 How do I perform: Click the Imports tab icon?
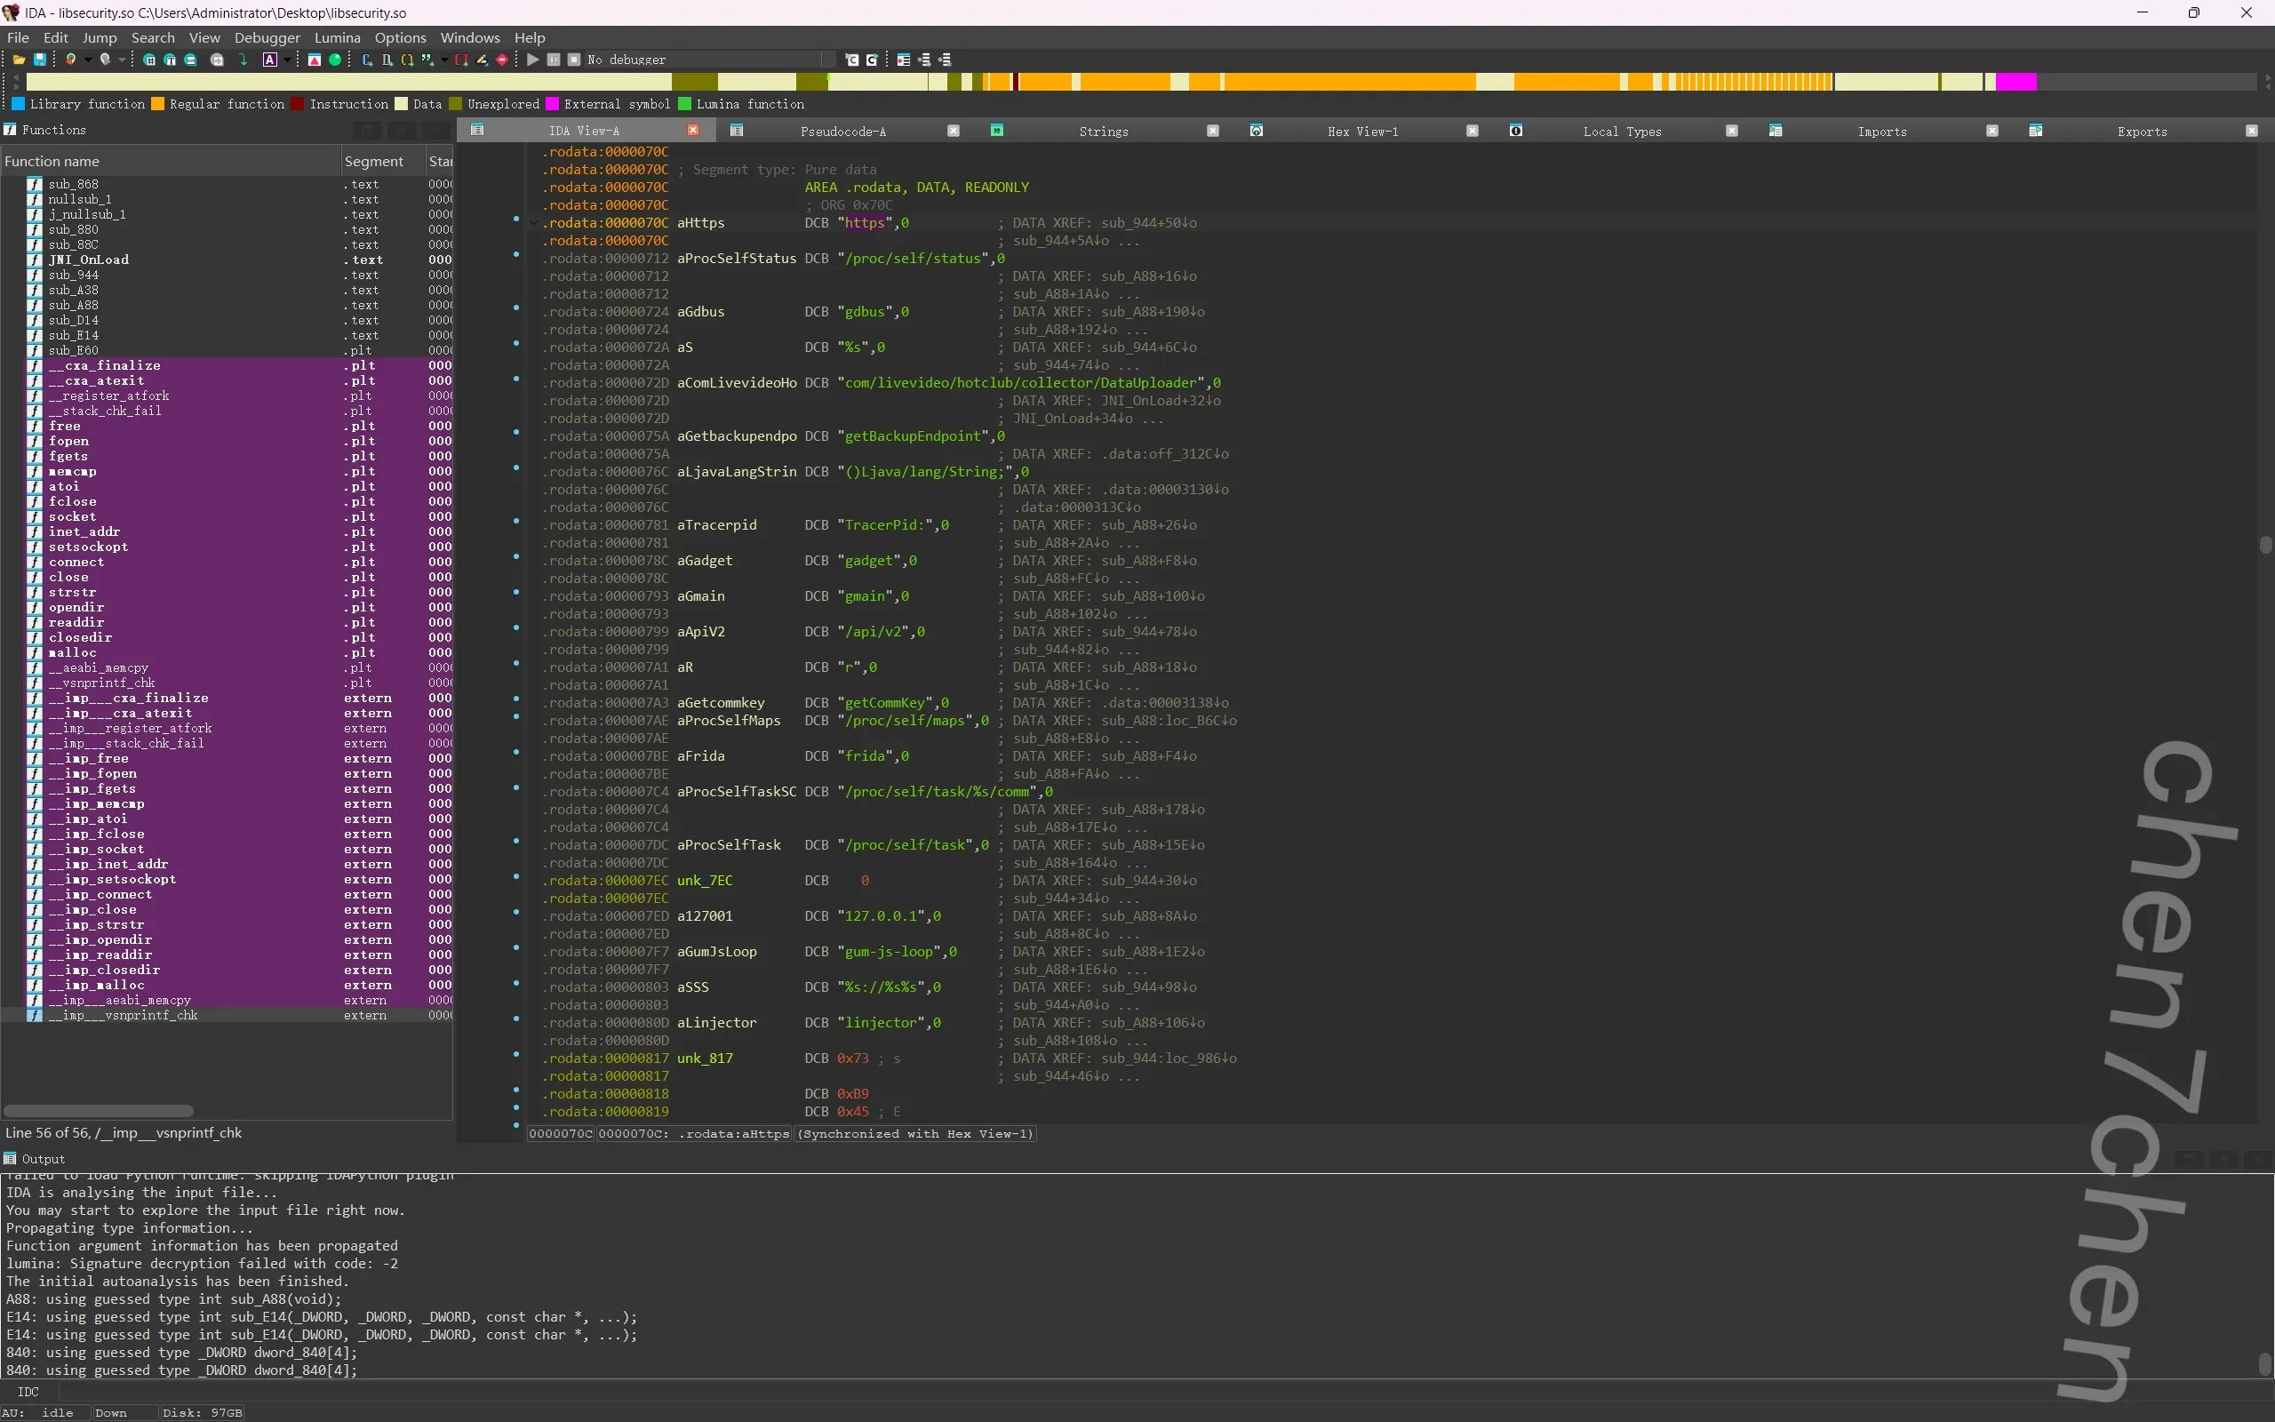[1776, 131]
